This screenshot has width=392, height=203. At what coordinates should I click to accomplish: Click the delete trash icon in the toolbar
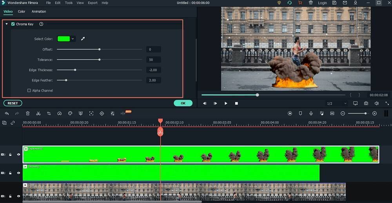pyautogui.click(x=28, y=113)
